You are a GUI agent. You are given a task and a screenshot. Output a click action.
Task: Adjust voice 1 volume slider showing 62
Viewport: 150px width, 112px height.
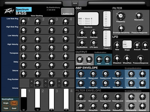pyautogui.click(x=24, y=100)
